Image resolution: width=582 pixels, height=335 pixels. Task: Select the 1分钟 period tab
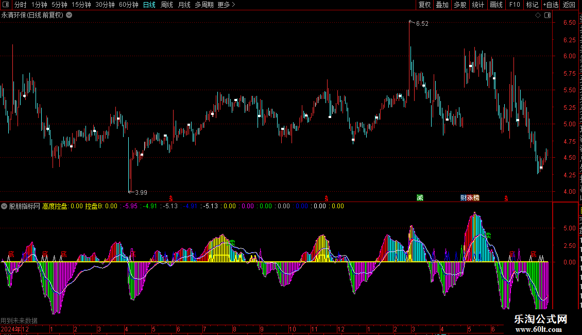point(39,5)
